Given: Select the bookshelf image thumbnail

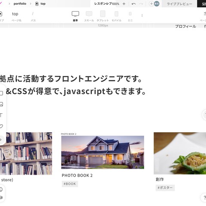Looking at the screenshot, I should coord(26,154).
